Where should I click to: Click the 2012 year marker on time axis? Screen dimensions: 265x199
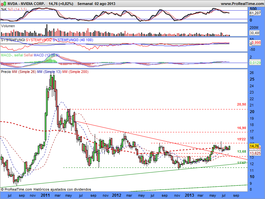tap(117, 195)
